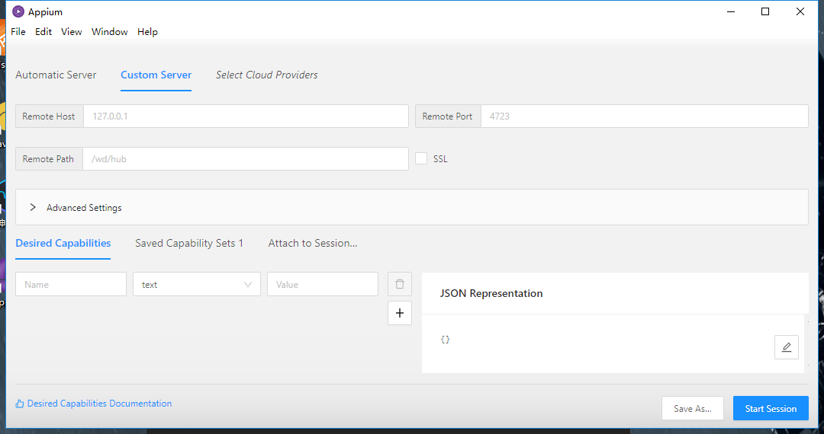Maximize the Appium window

pos(765,11)
